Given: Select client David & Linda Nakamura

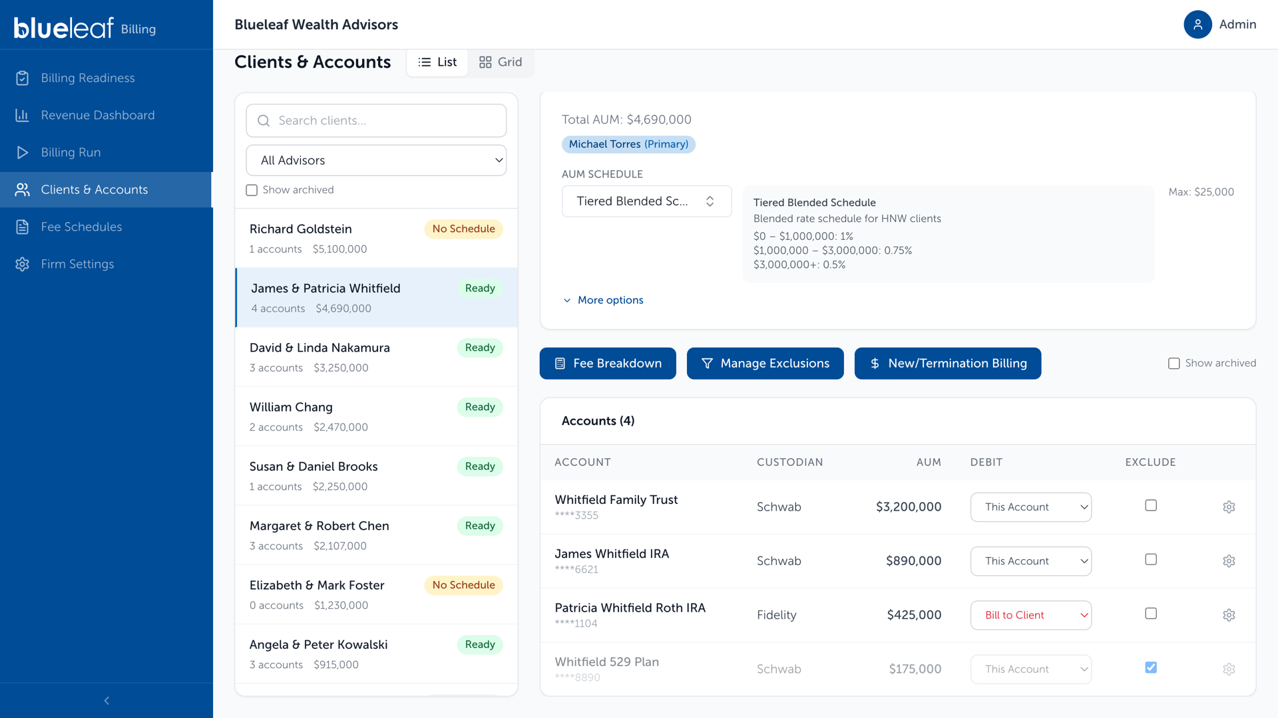Looking at the screenshot, I should click(x=376, y=357).
